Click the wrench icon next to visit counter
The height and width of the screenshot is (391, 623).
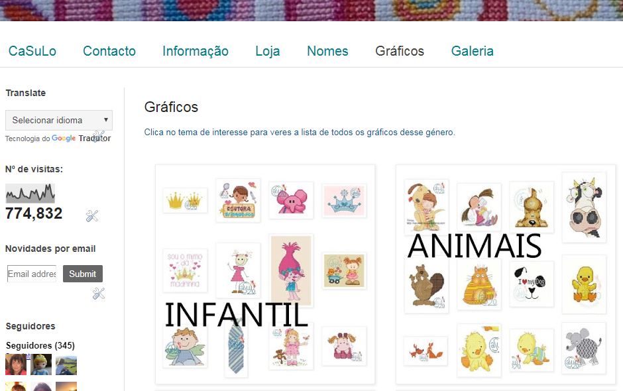[x=91, y=216]
